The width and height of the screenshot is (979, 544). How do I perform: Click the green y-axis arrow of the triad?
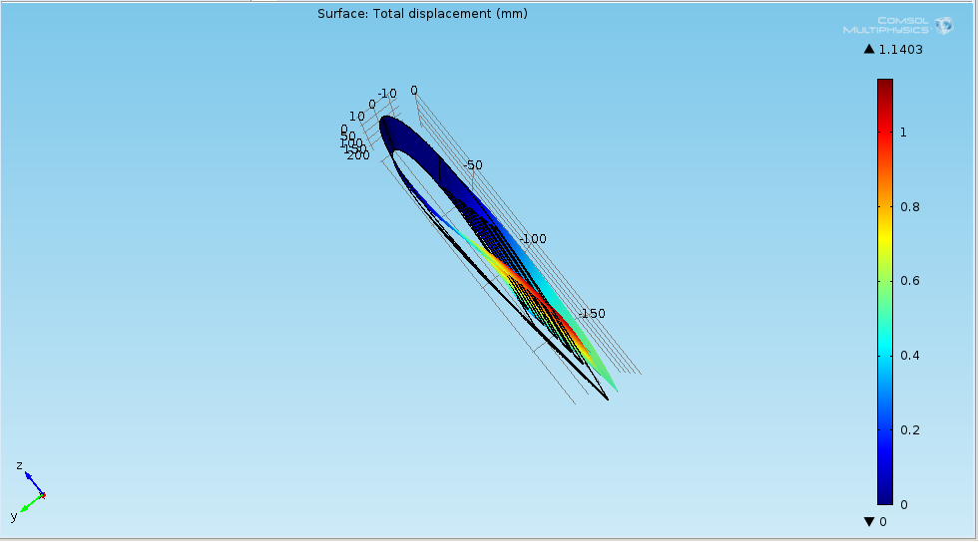pyautogui.click(x=29, y=503)
